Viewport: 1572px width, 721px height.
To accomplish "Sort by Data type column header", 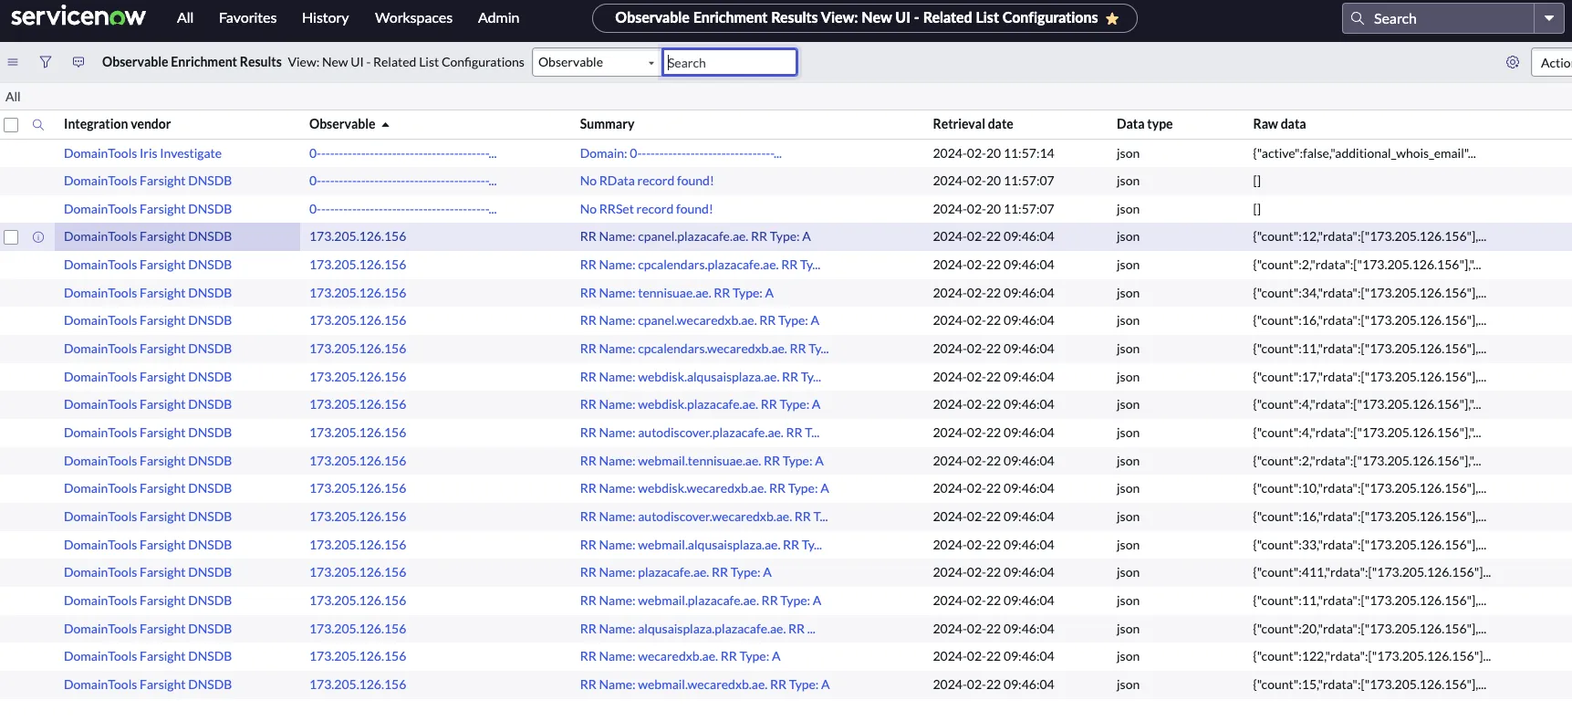I will pos(1144,124).
